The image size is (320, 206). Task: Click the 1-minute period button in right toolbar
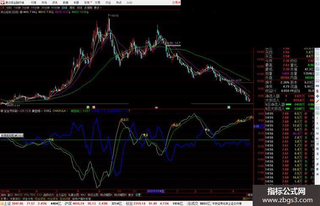(x=318, y=118)
